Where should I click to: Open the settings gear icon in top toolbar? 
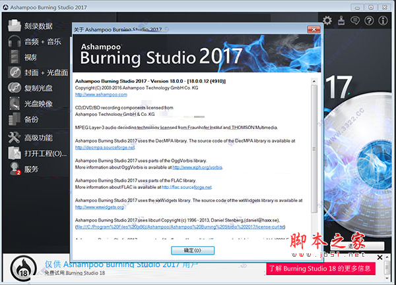point(327,20)
